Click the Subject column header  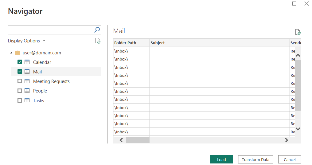[220, 43]
